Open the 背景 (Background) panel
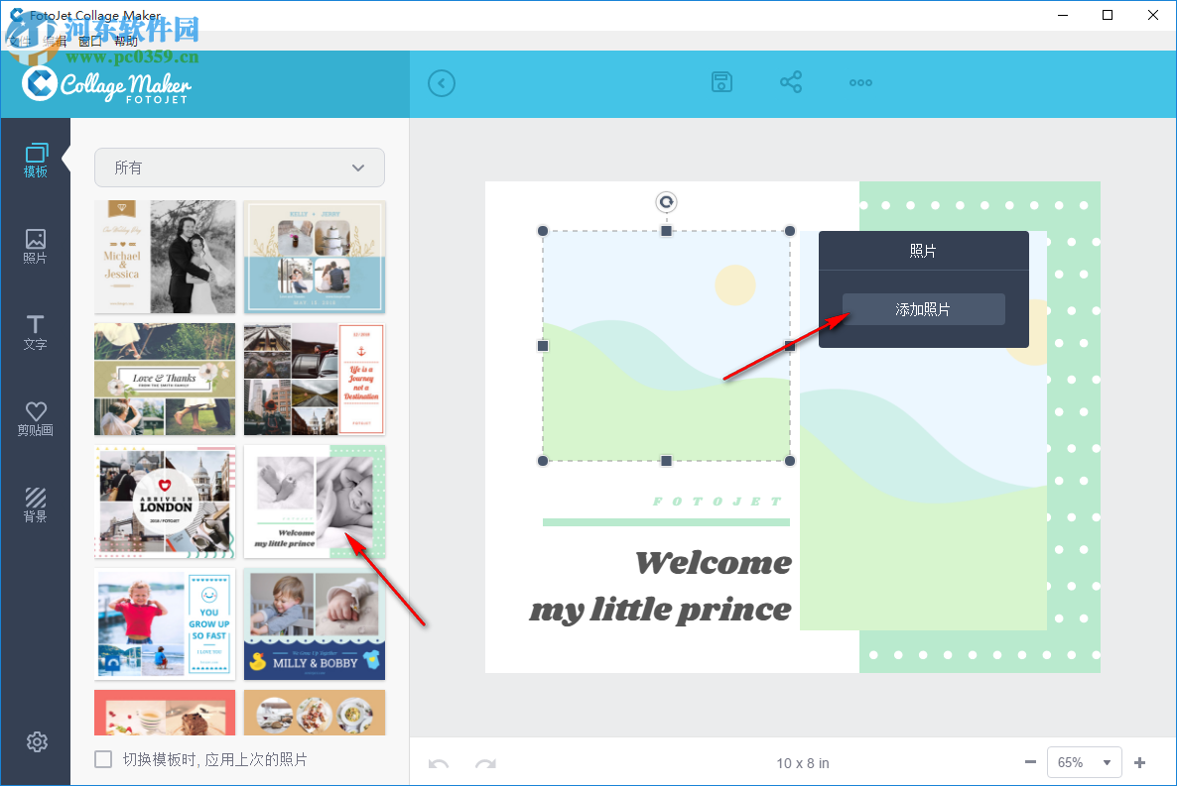1177x786 pixels. point(36,504)
